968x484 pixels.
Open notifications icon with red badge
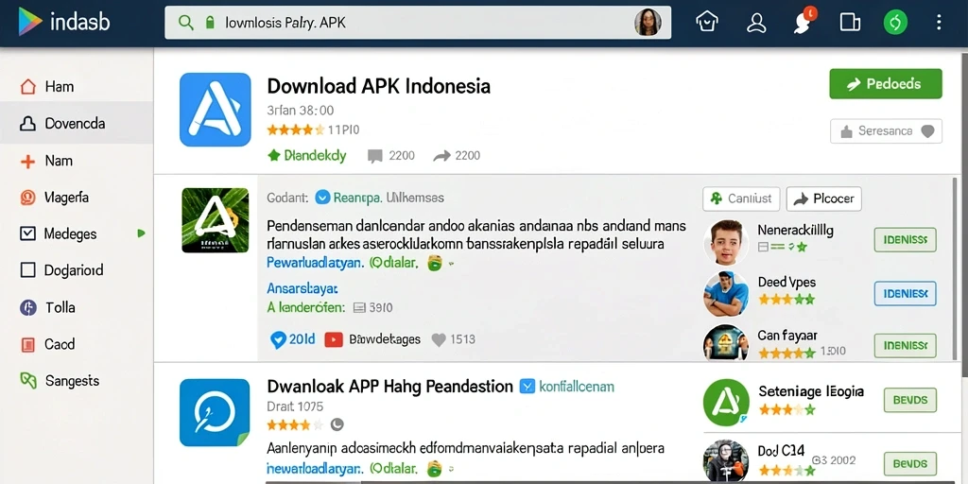pos(804,22)
